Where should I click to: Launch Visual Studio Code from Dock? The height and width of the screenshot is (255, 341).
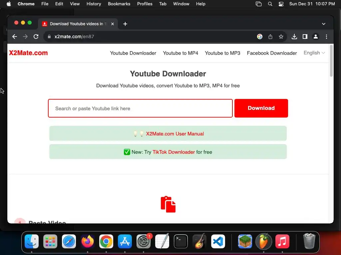click(218, 241)
